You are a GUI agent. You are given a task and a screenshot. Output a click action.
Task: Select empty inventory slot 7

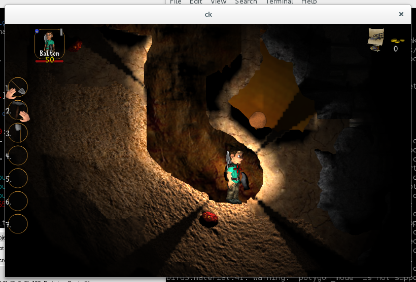[x=18, y=224]
